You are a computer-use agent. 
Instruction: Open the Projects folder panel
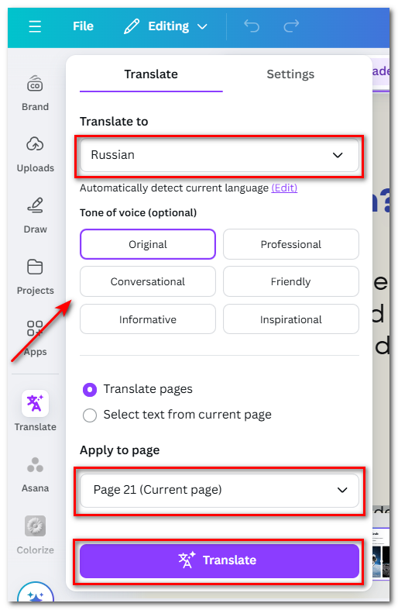tap(35, 277)
